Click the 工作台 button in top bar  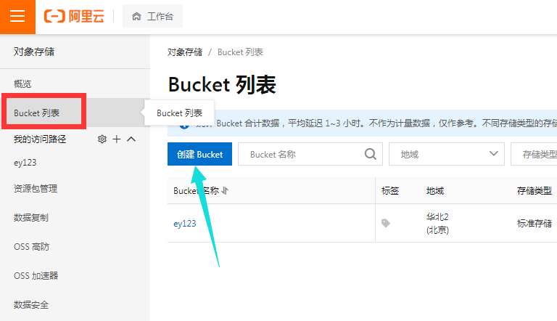pyautogui.click(x=152, y=17)
